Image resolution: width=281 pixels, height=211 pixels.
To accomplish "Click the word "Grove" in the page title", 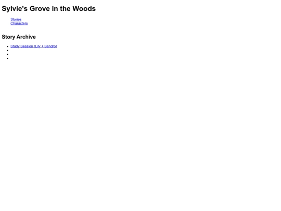I will 40,9.
